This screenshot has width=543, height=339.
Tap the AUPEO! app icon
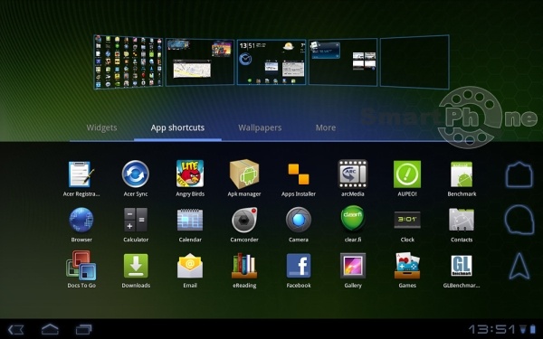click(407, 174)
